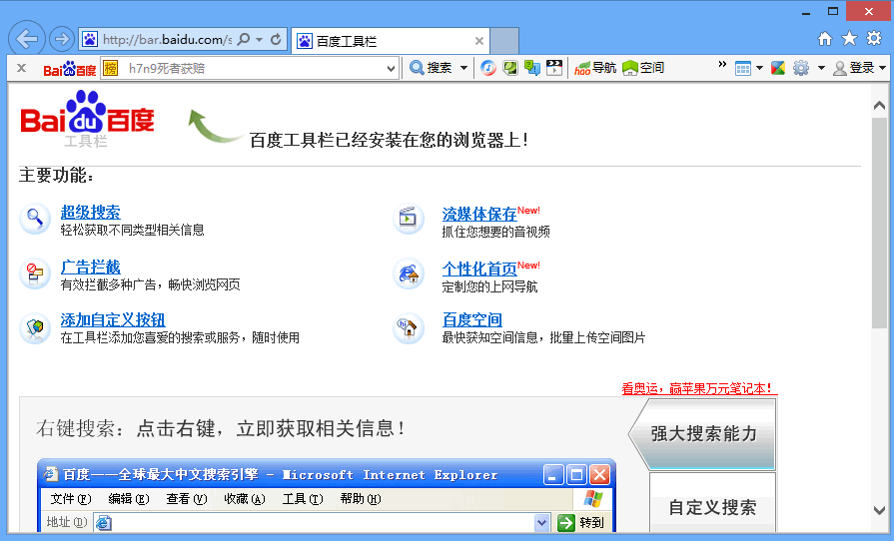This screenshot has height=541, width=894.
Task: Click Baidu toolbar settings gear
Action: [x=801, y=68]
